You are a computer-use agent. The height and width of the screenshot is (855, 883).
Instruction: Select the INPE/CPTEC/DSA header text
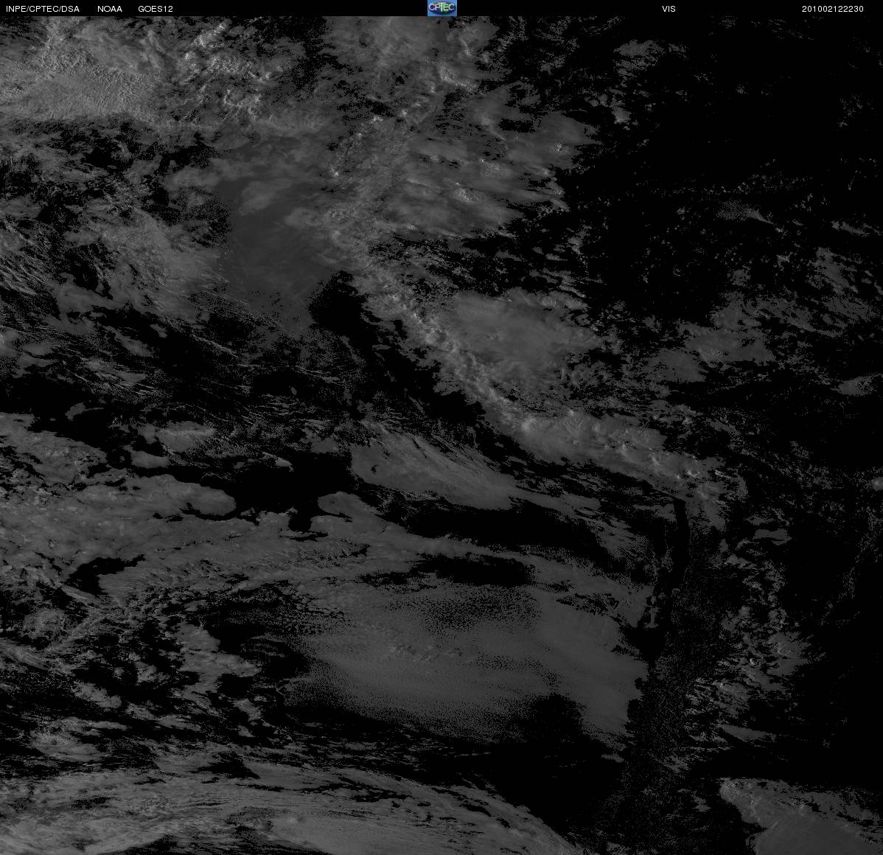pos(43,9)
